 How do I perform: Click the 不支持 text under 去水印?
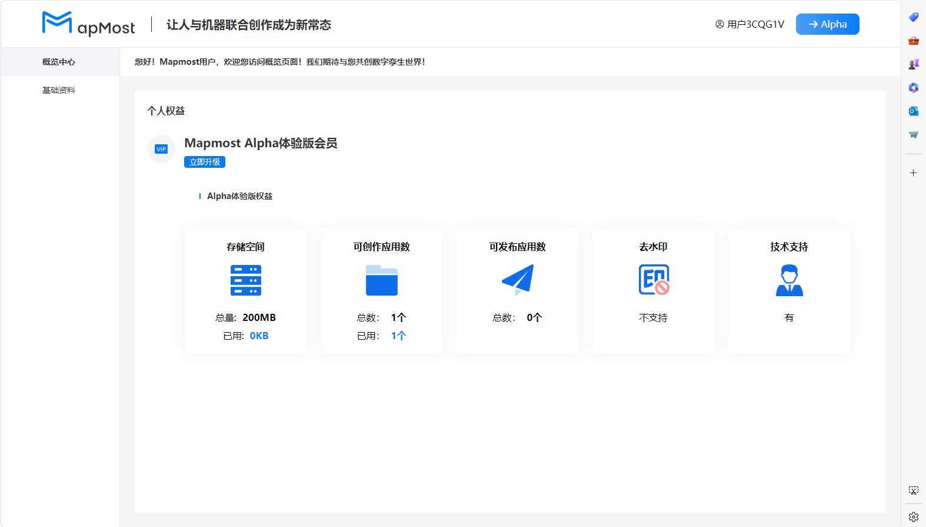pyautogui.click(x=654, y=317)
